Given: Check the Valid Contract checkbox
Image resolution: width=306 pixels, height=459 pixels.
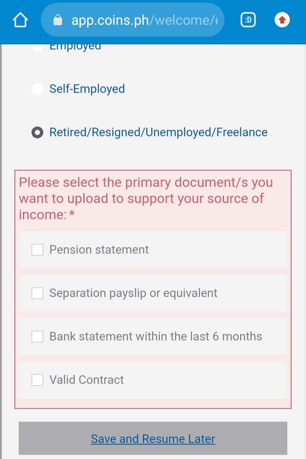Looking at the screenshot, I should pyautogui.click(x=37, y=380).
